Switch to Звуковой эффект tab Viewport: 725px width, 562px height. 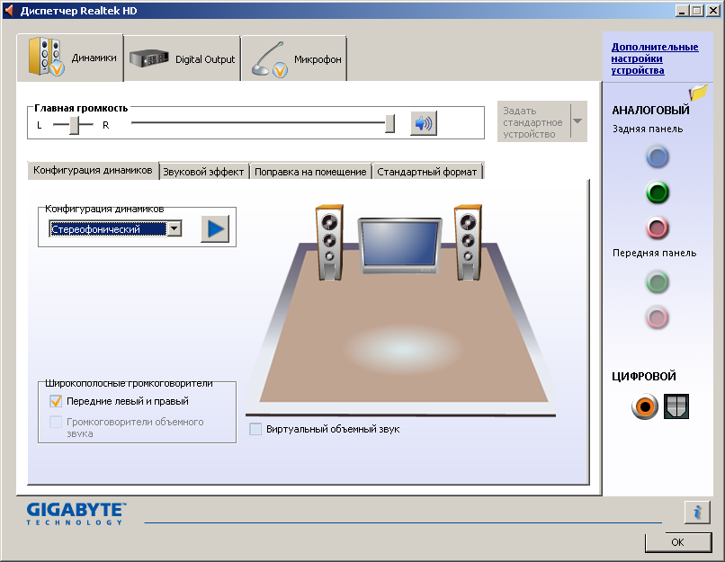(x=203, y=172)
